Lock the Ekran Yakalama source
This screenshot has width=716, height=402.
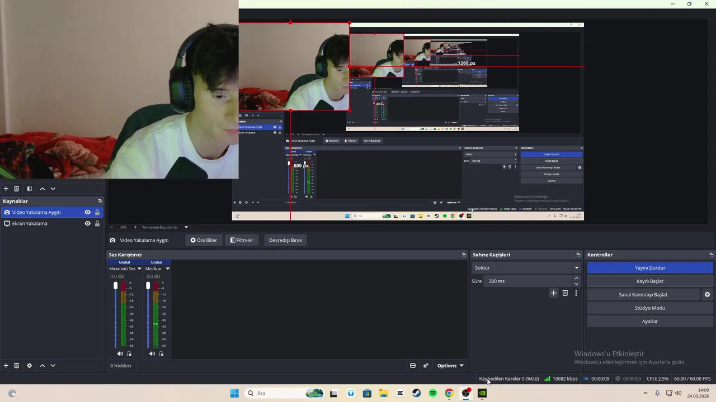(97, 223)
